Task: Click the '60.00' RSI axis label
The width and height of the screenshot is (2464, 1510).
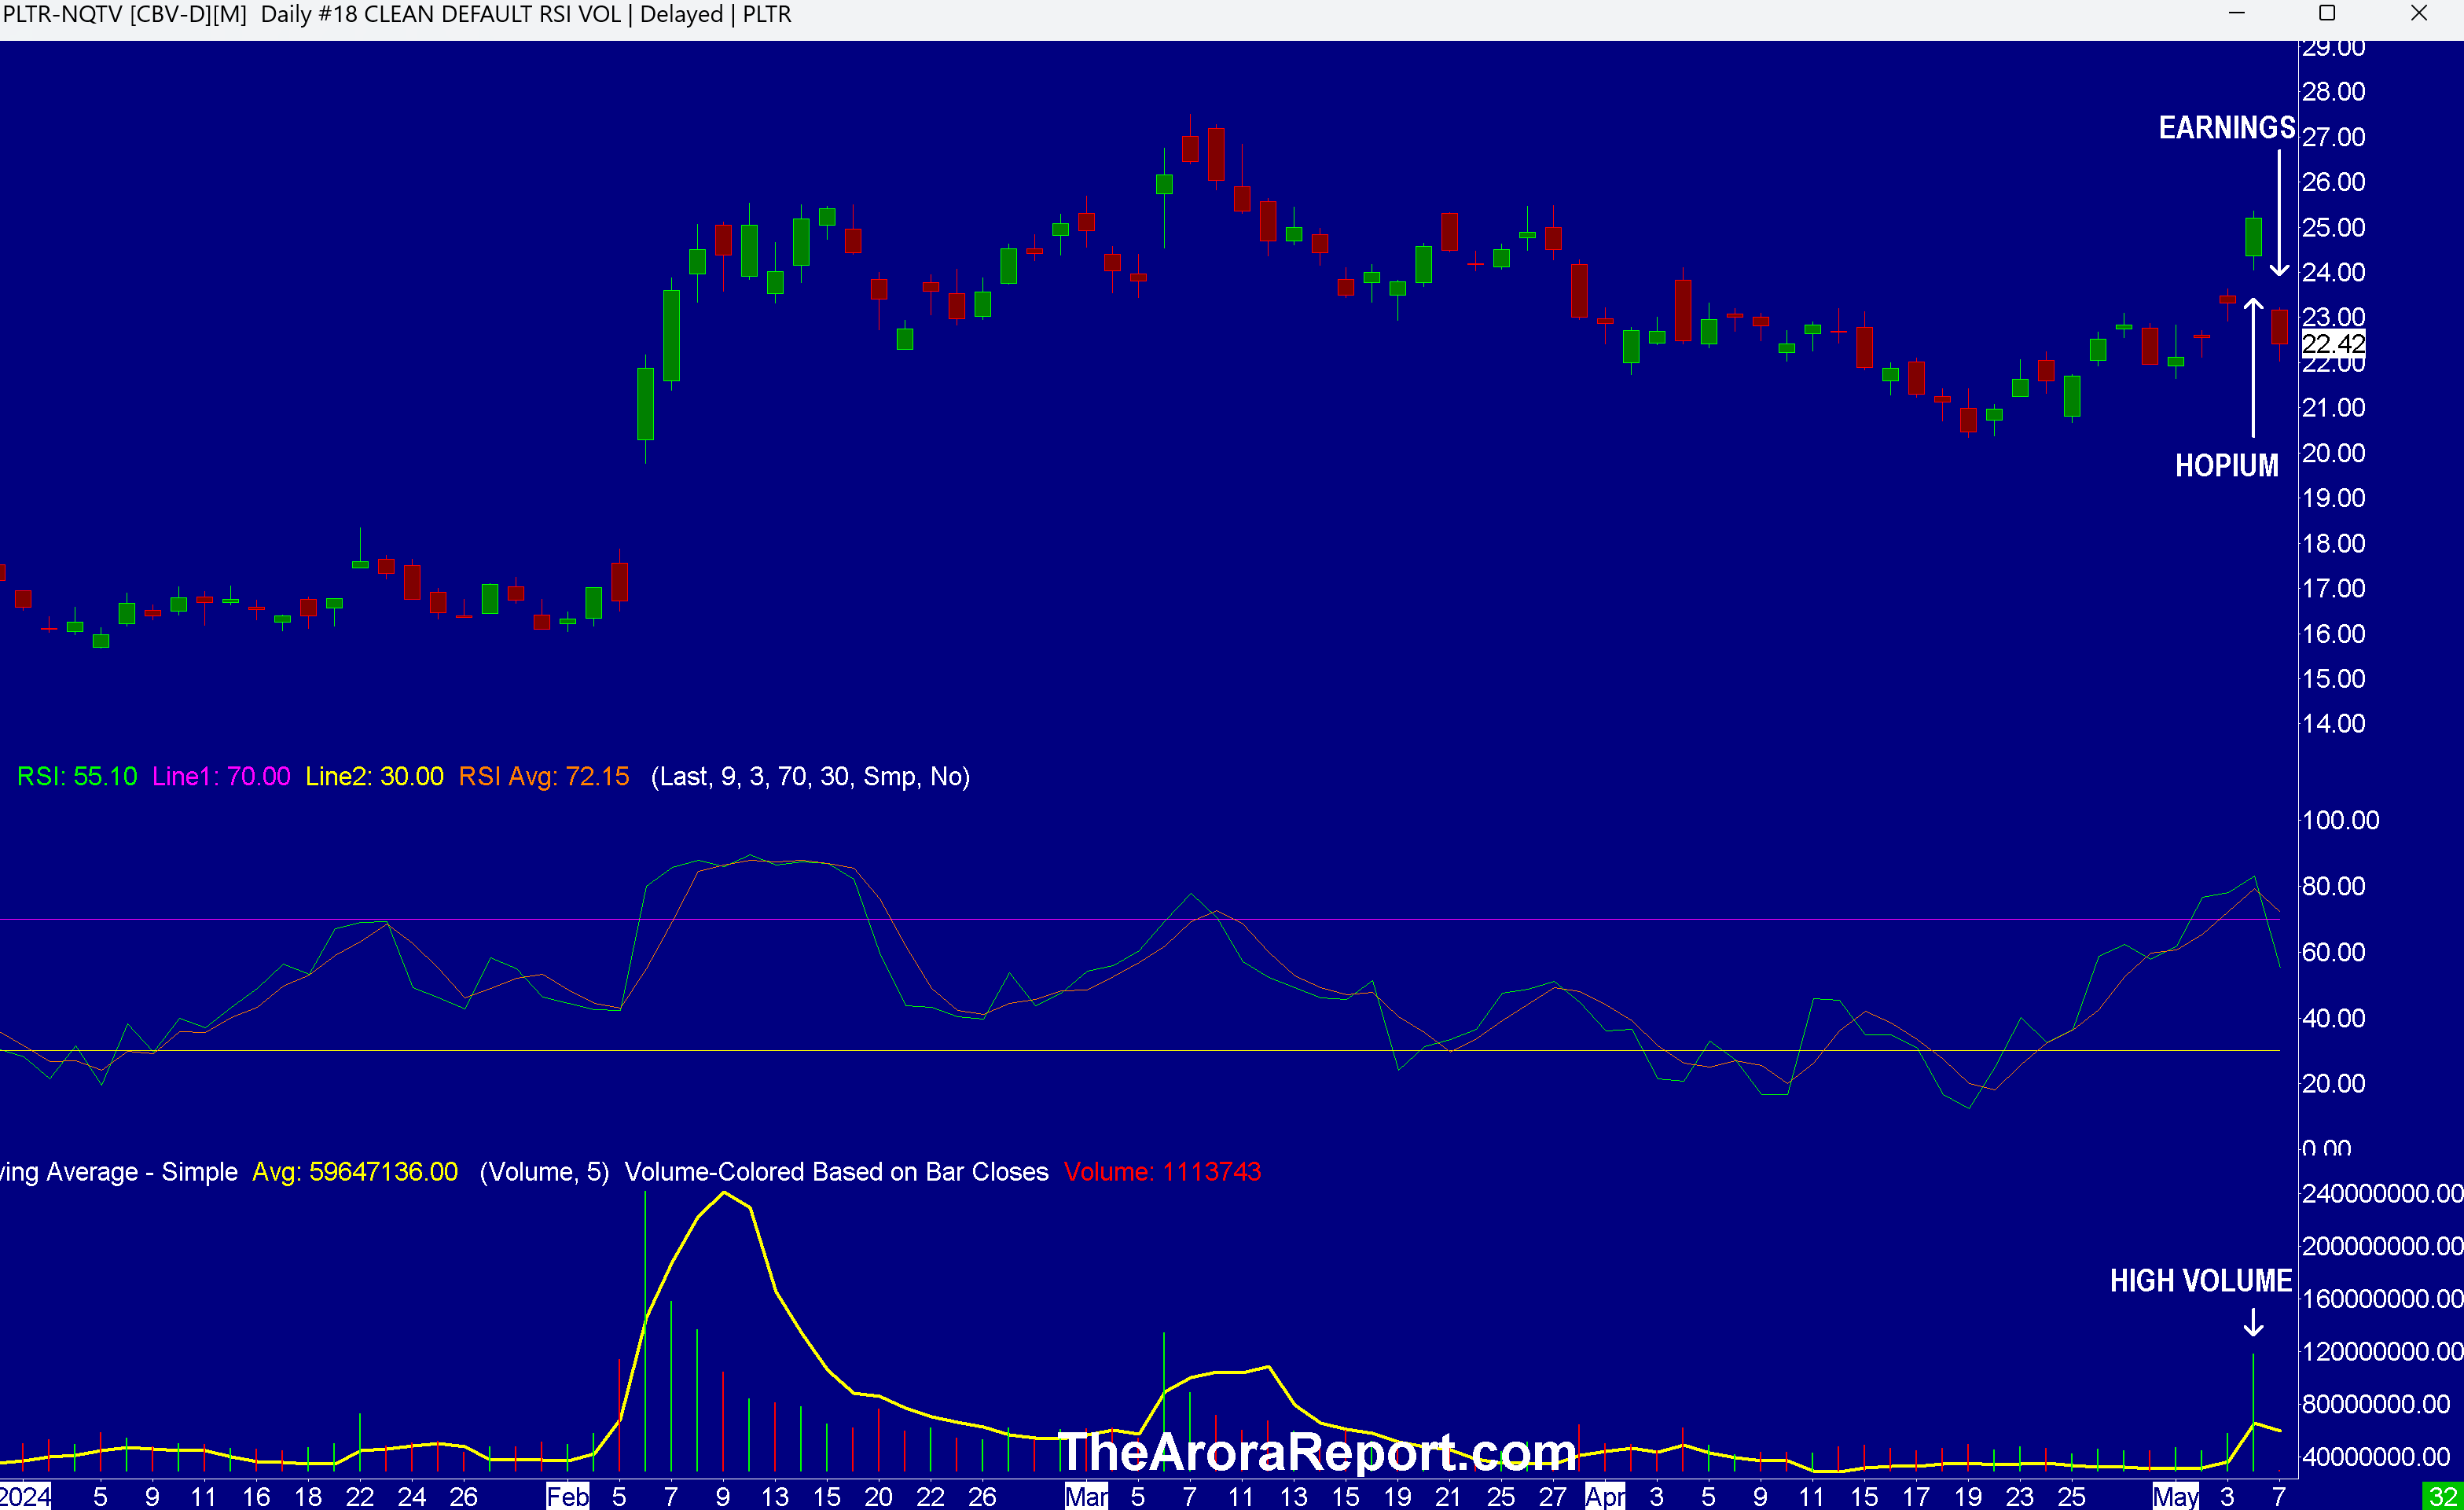Action: 2333,952
